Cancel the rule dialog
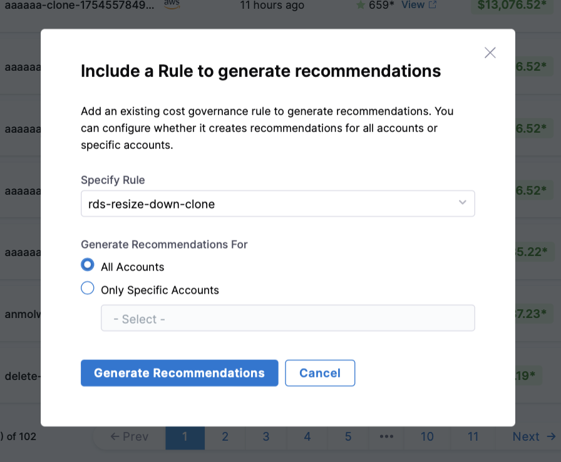The image size is (561, 462). click(320, 373)
